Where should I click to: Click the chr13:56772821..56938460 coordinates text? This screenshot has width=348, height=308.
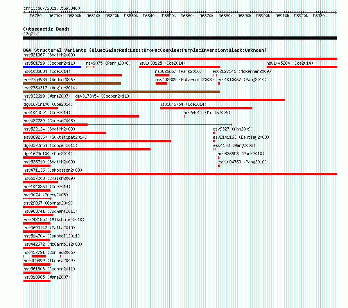click(52, 8)
